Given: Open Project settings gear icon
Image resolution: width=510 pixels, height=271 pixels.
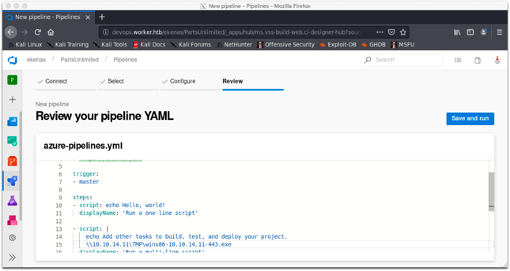Looking at the screenshot, I should (13, 238).
